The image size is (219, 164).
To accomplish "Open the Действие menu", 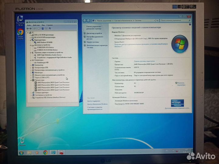I will pyautogui.click(x=36, y=25).
